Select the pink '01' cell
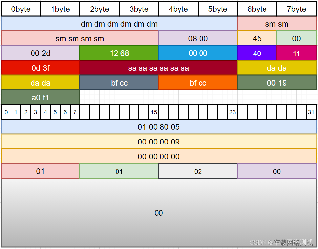The width and height of the screenshot is (318, 249). (x=40, y=171)
